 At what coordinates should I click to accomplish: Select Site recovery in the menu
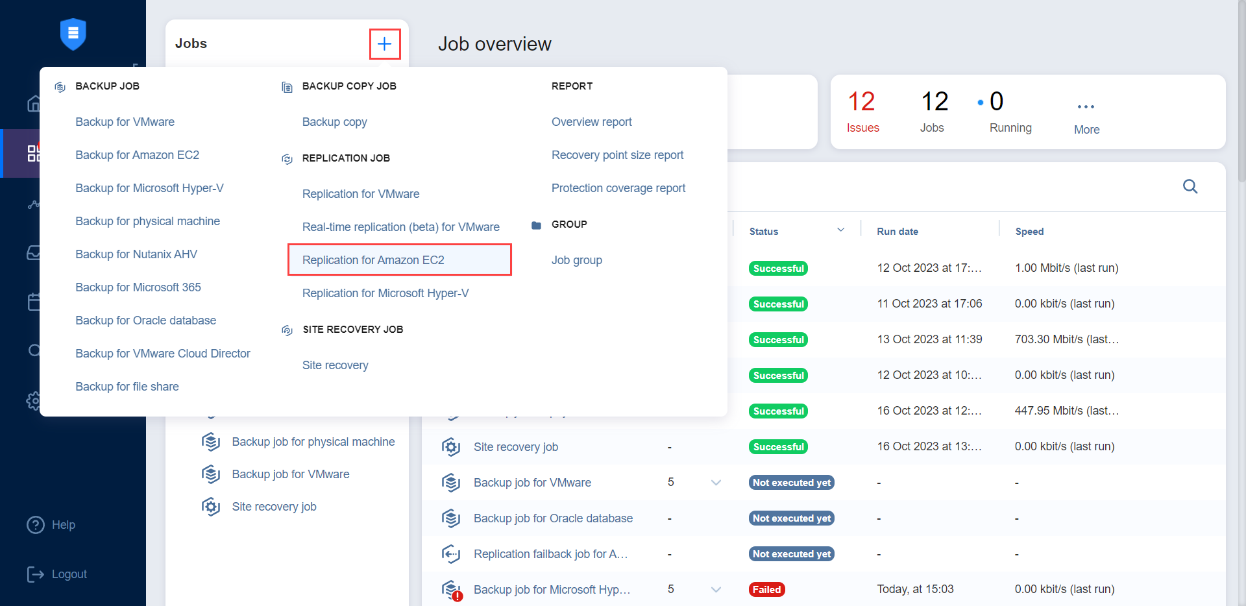(335, 365)
